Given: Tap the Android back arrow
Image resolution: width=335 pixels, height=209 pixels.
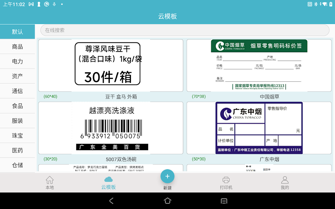Looking at the screenshot, I should [x=111, y=201].
